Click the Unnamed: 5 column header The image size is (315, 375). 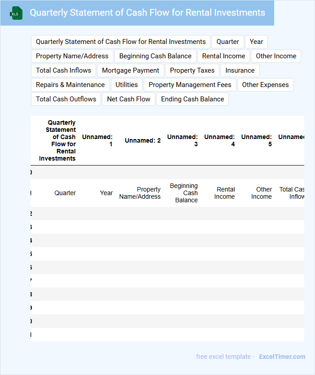(x=257, y=140)
